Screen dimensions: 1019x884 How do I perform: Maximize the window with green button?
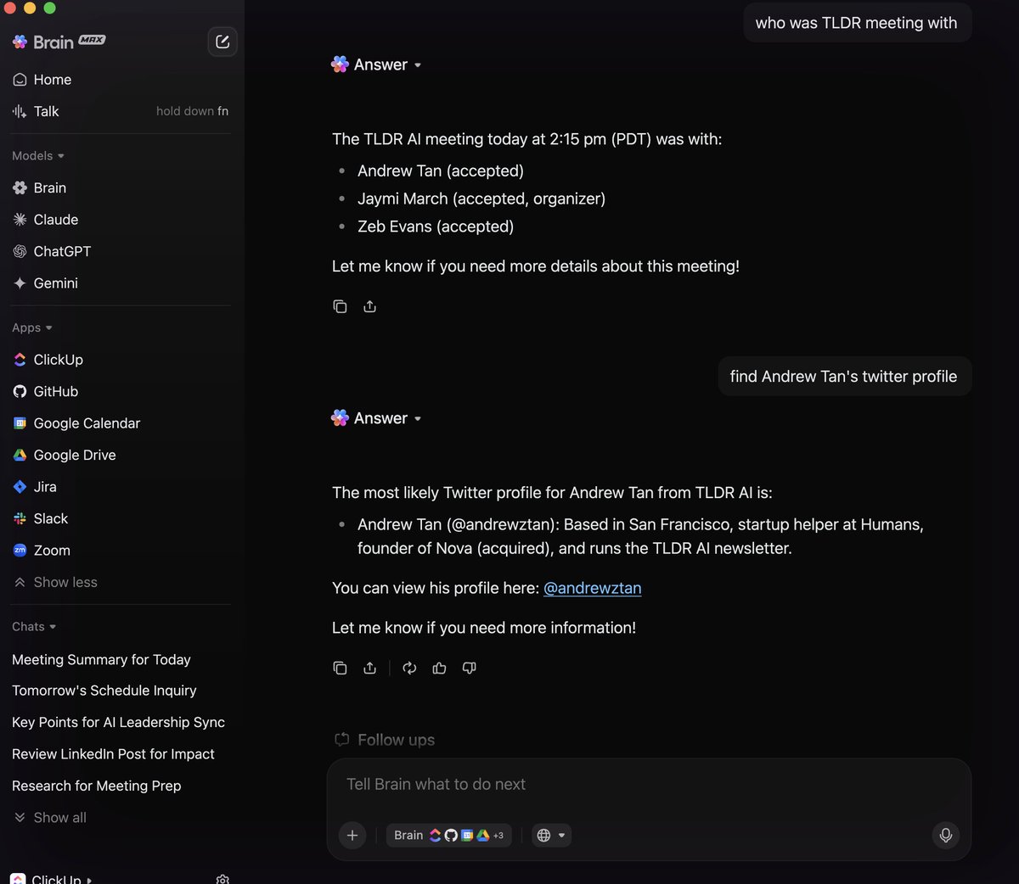tap(49, 8)
